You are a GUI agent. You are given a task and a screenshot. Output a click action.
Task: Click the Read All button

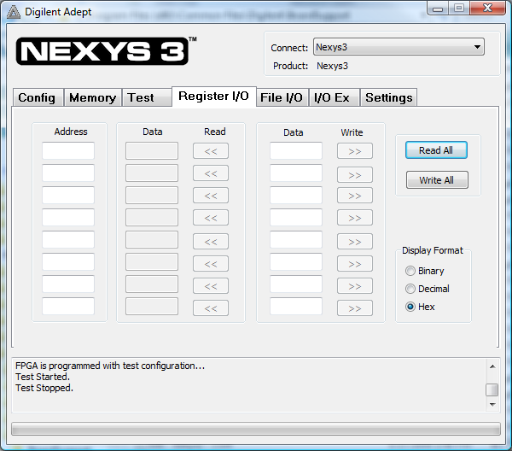436,150
